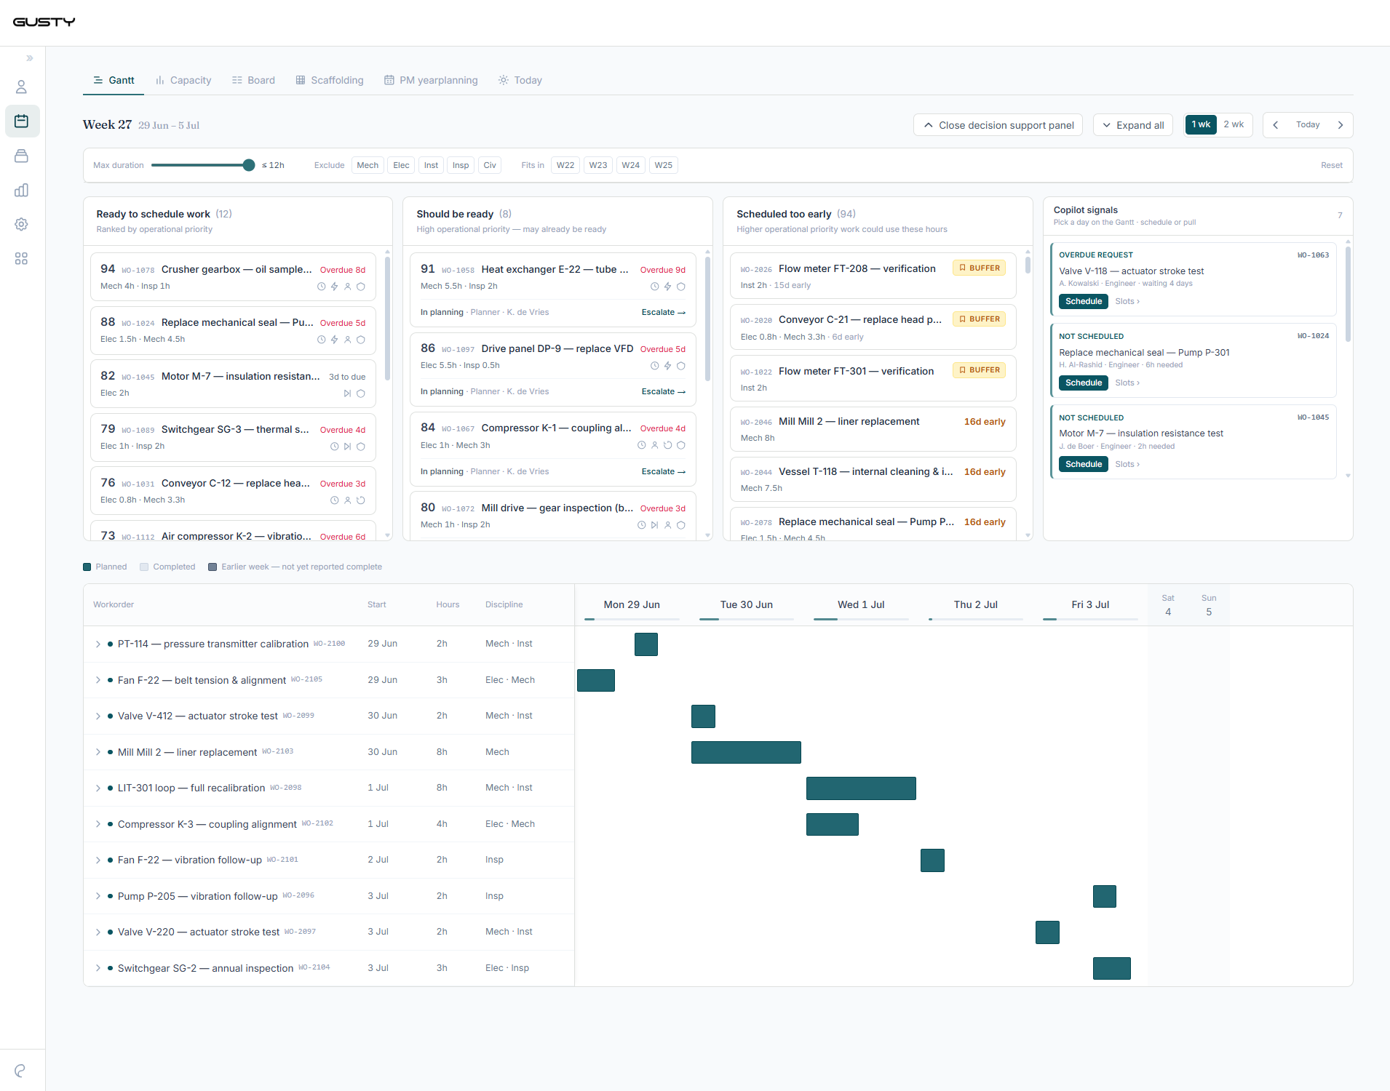Screen dimensions: 1390x1091
Task: Open the settings gear sidebar icon
Action: [22, 225]
